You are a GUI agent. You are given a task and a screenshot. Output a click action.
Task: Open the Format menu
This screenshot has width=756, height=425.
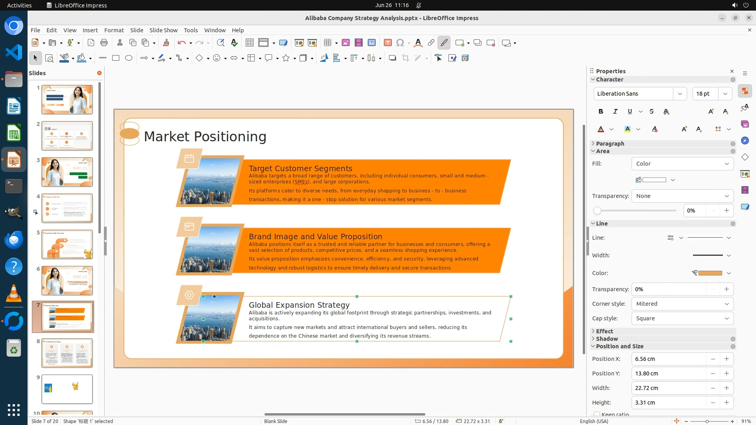coord(114,30)
